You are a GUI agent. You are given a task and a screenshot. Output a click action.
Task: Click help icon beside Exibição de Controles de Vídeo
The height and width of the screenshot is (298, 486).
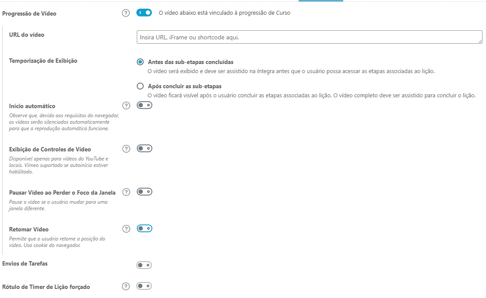pos(126,149)
